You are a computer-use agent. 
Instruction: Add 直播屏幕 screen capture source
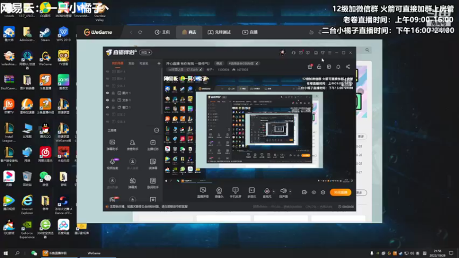(203, 193)
